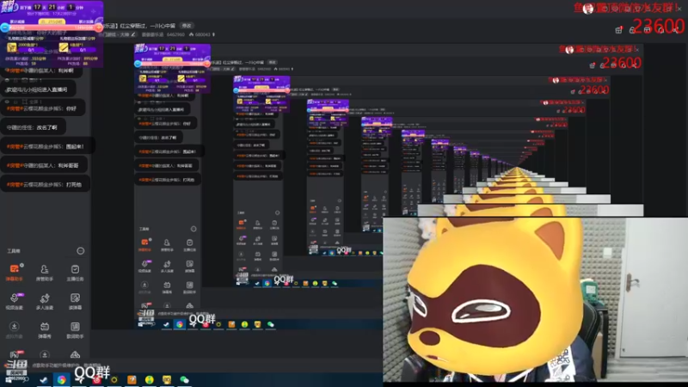Image resolution: width=688 pixels, height=387 pixels.
Task: Click the 修改 button beside the stream title
Action: pyautogui.click(x=187, y=26)
